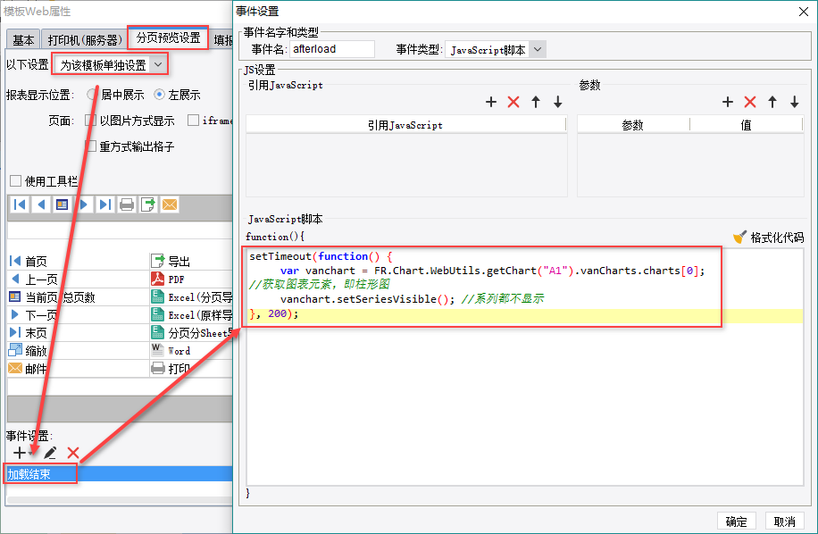This screenshot has height=534, width=818.
Task: Select 左展示 radio option
Action: (x=159, y=95)
